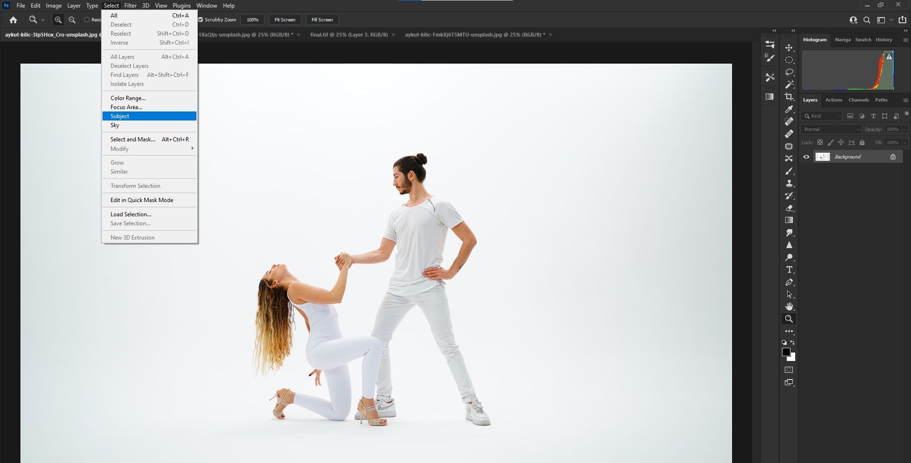The width and height of the screenshot is (911, 463).
Task: Switch to the Channels tab
Action: 858,100
